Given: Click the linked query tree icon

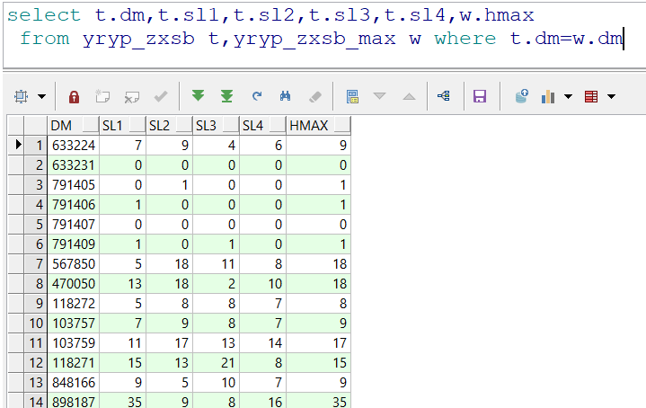Looking at the screenshot, I should [444, 96].
